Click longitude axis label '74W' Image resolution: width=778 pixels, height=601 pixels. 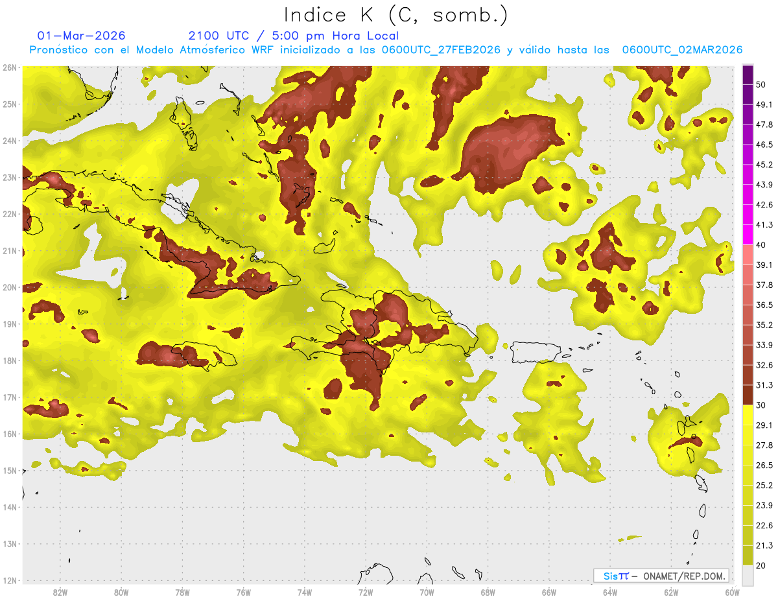[x=304, y=593]
